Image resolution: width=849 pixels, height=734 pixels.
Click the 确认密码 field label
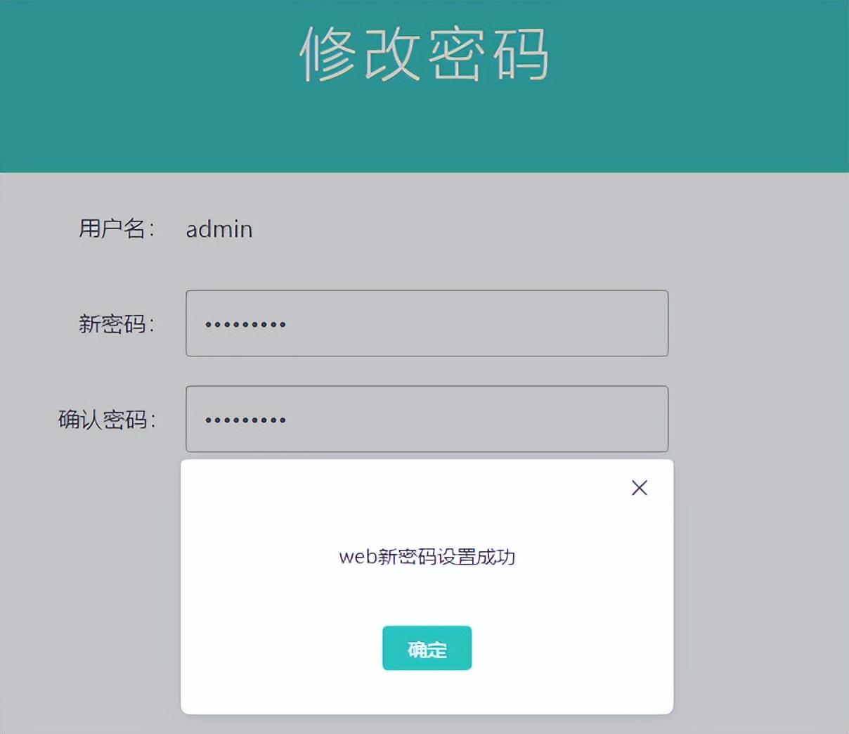coord(107,418)
